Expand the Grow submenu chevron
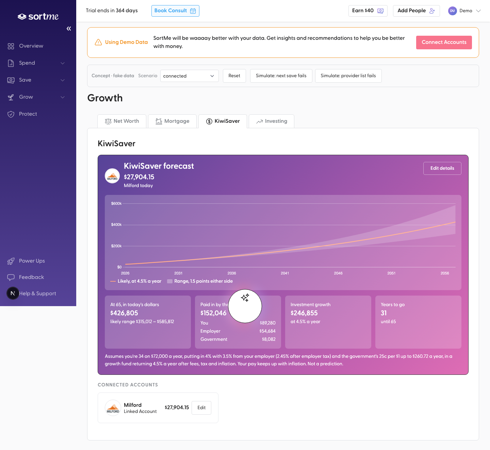Image resolution: width=490 pixels, height=450 pixels. coord(63,97)
